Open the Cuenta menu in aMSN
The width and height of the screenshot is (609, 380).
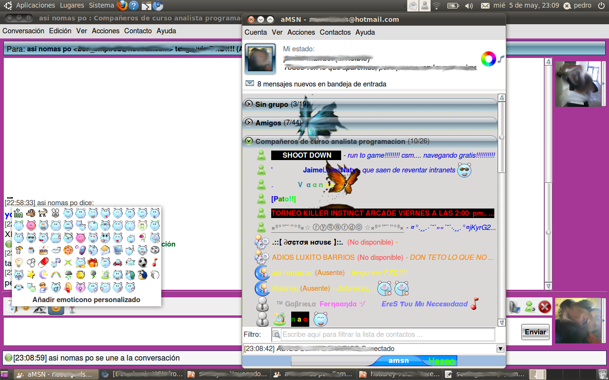click(255, 32)
